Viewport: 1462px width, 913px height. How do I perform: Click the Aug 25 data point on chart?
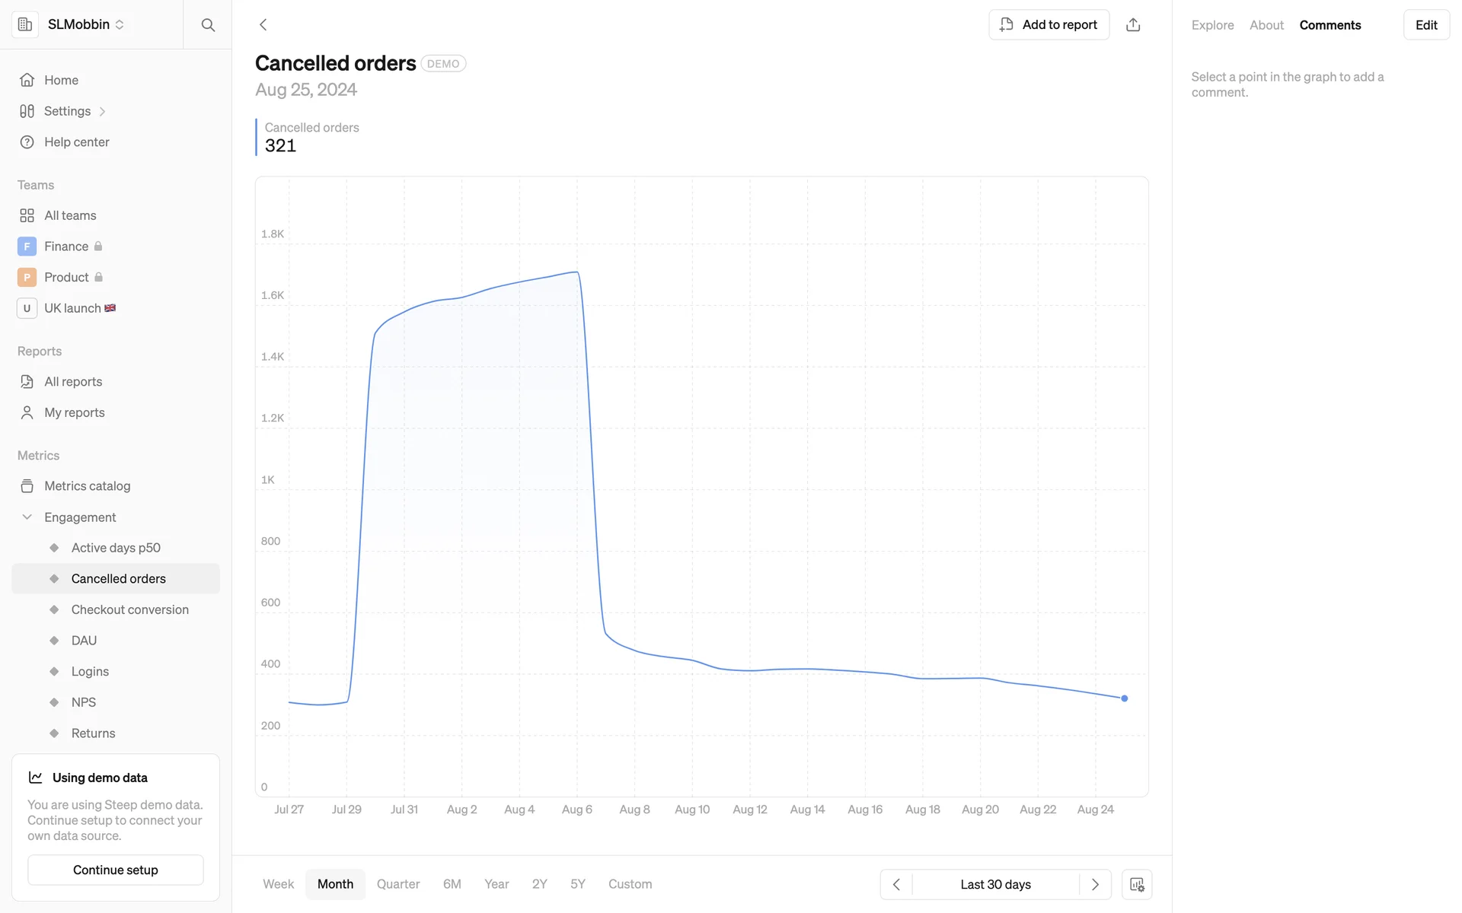click(x=1125, y=698)
